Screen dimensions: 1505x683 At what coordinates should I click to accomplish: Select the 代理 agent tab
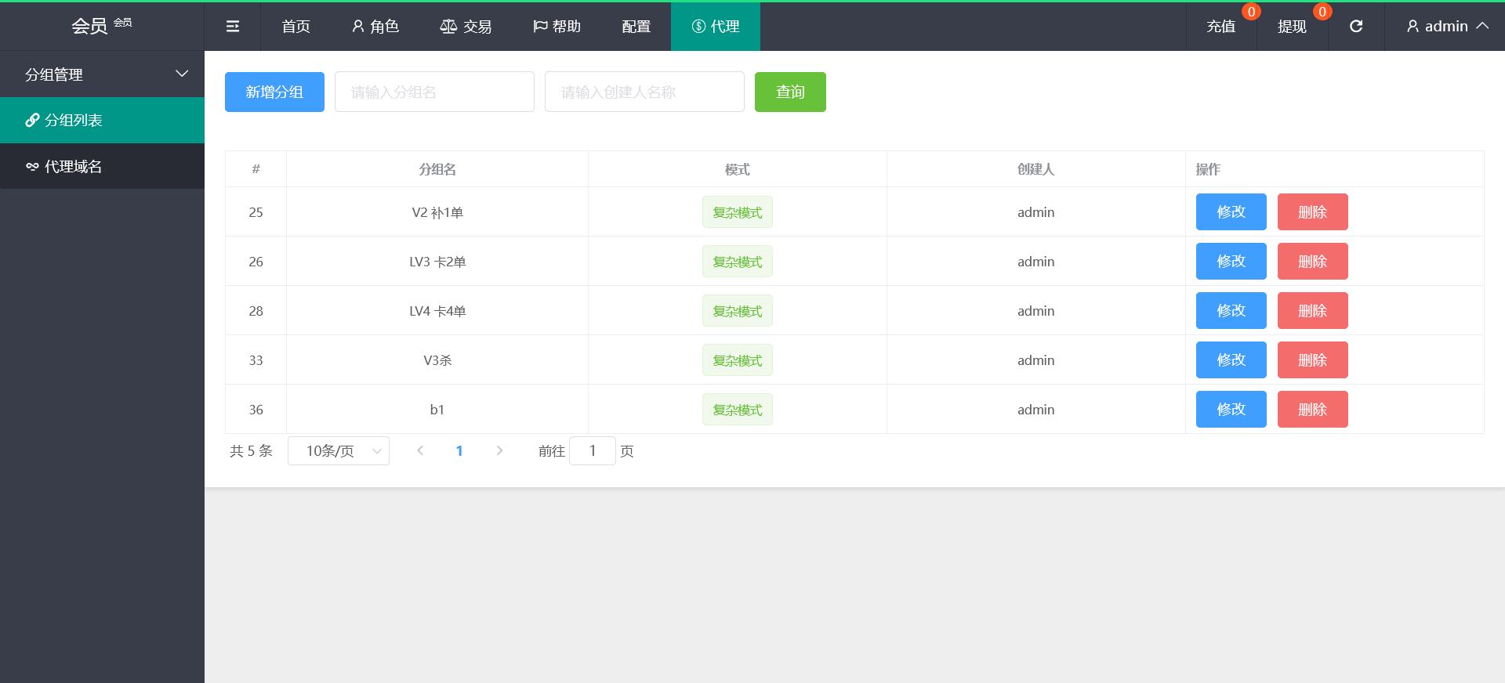pyautogui.click(x=715, y=27)
